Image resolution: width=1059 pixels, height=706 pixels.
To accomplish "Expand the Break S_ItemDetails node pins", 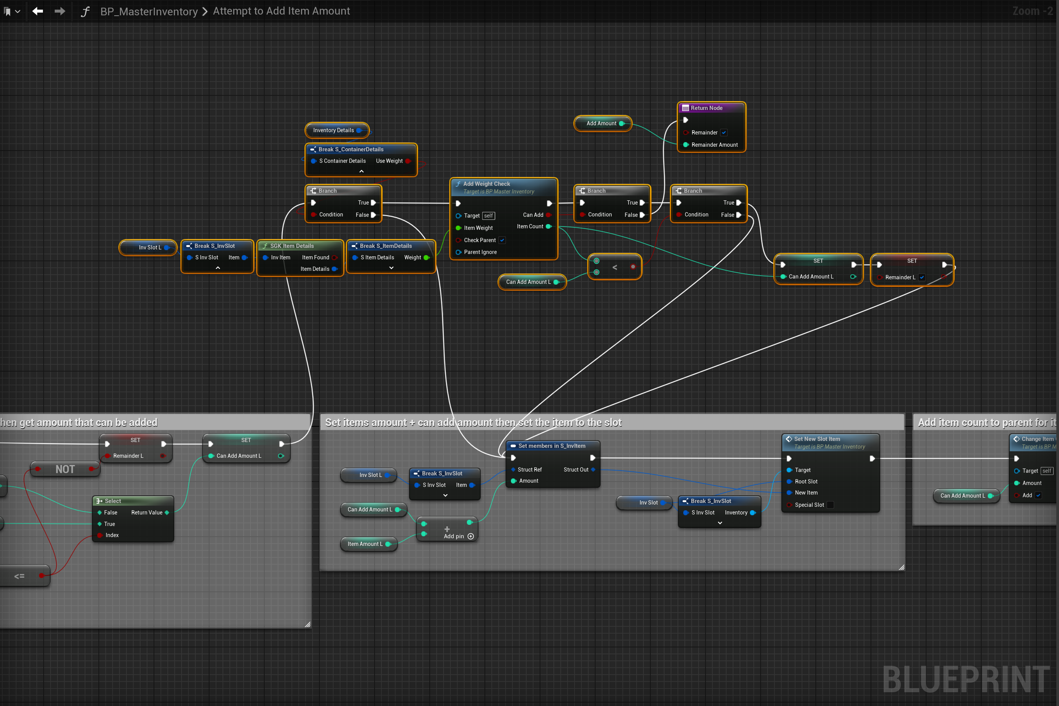I will click(x=391, y=268).
